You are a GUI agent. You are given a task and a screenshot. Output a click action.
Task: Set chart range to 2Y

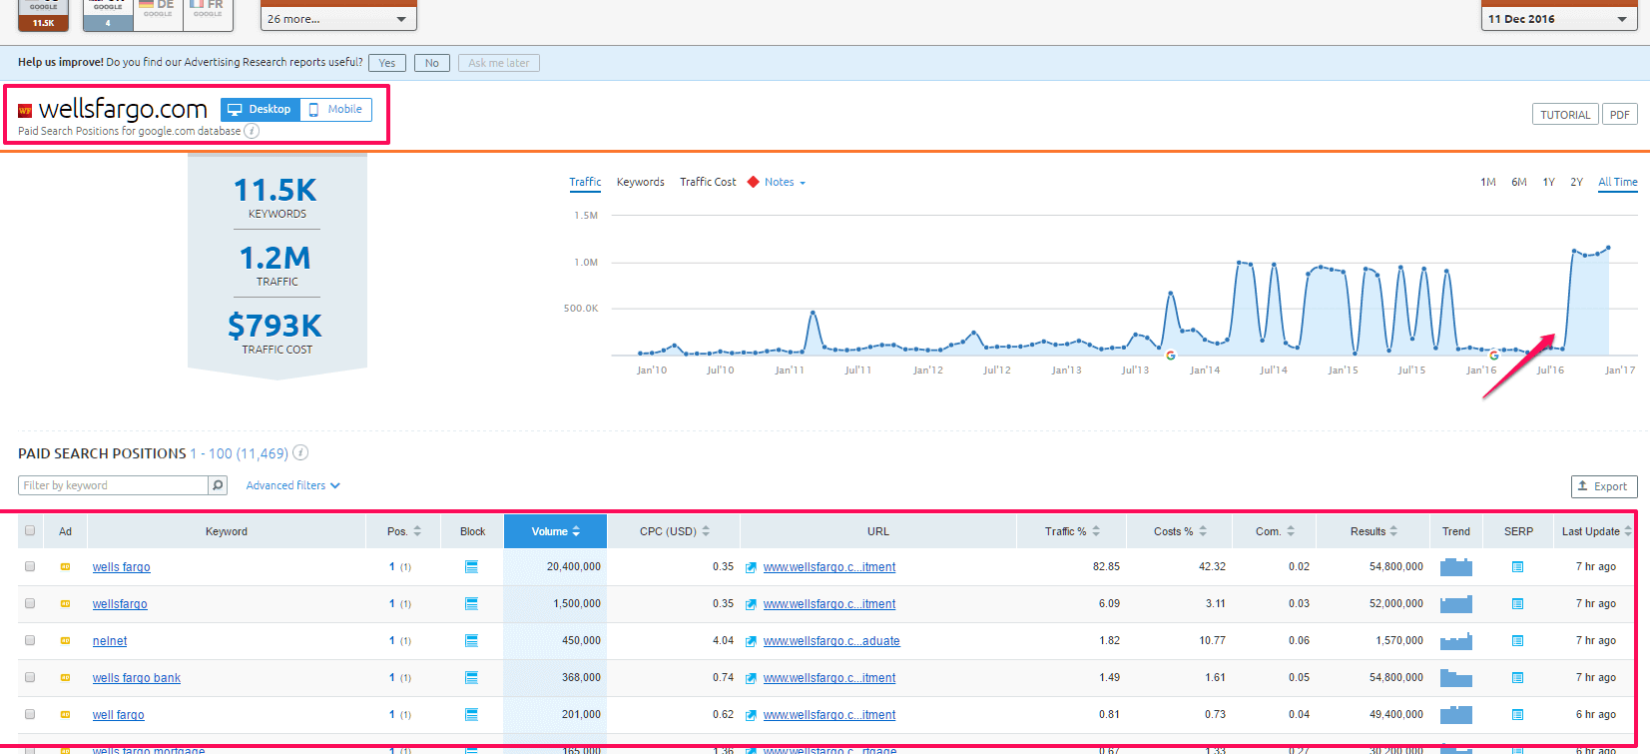point(1577,182)
